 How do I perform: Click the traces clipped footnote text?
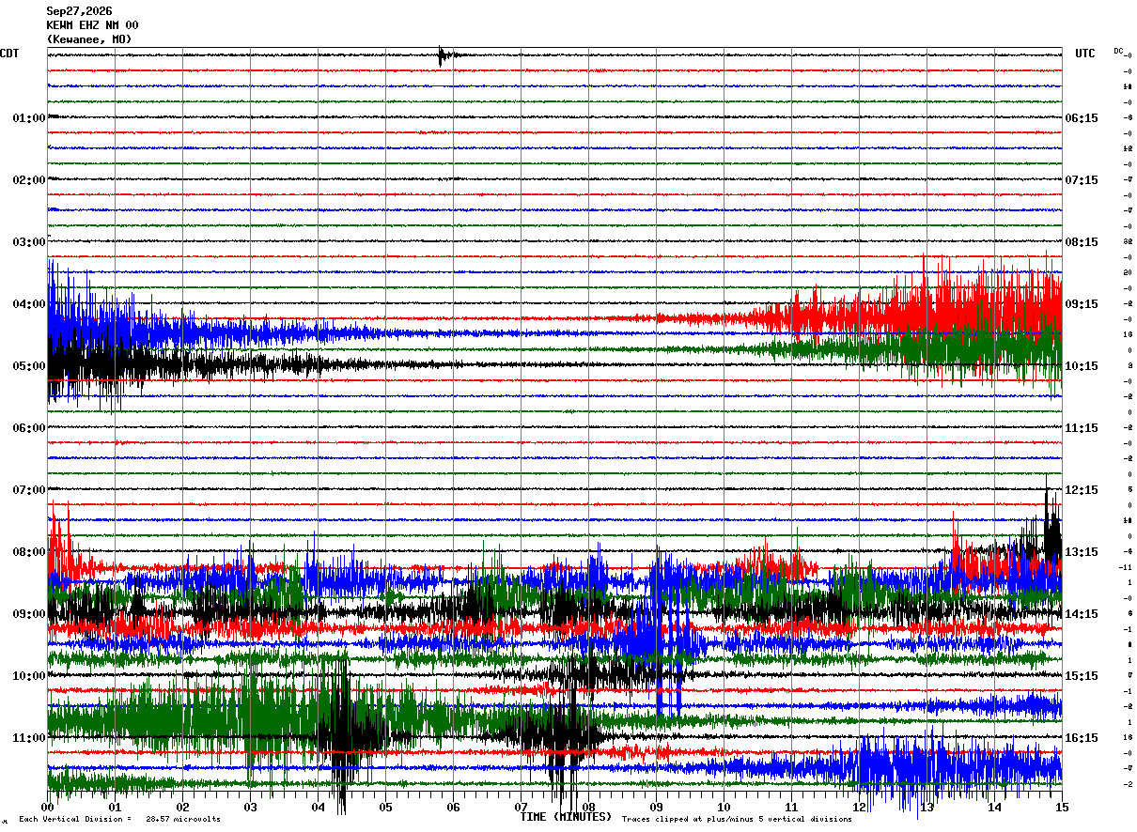(737, 820)
